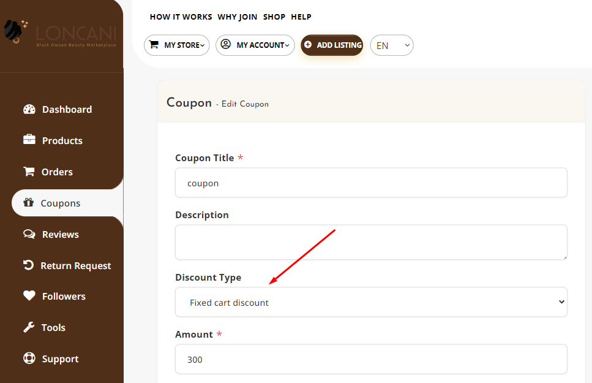This screenshot has width=592, height=383.
Task: Click the Dashboard gauge icon
Action: tap(29, 109)
